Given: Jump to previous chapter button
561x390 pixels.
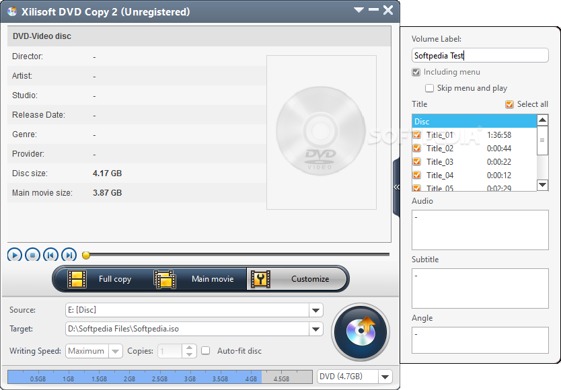Looking at the screenshot, I should (50, 255).
